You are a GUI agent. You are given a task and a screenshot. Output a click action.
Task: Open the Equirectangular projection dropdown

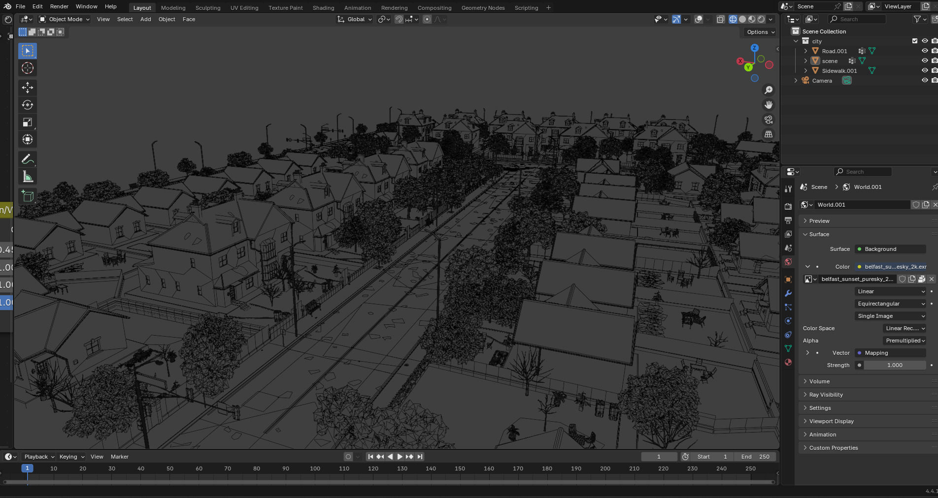click(x=891, y=304)
